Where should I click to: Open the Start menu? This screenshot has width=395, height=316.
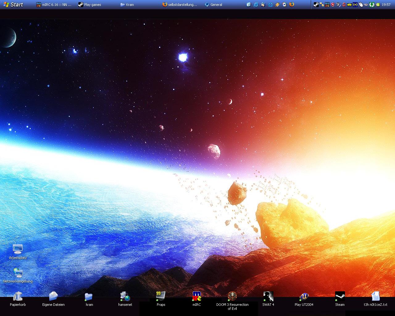(13, 5)
